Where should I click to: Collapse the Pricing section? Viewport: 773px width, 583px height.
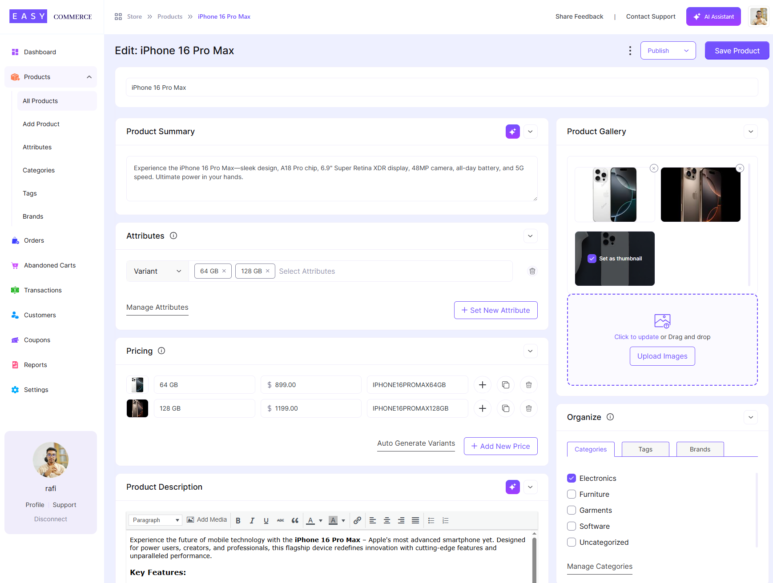point(530,351)
